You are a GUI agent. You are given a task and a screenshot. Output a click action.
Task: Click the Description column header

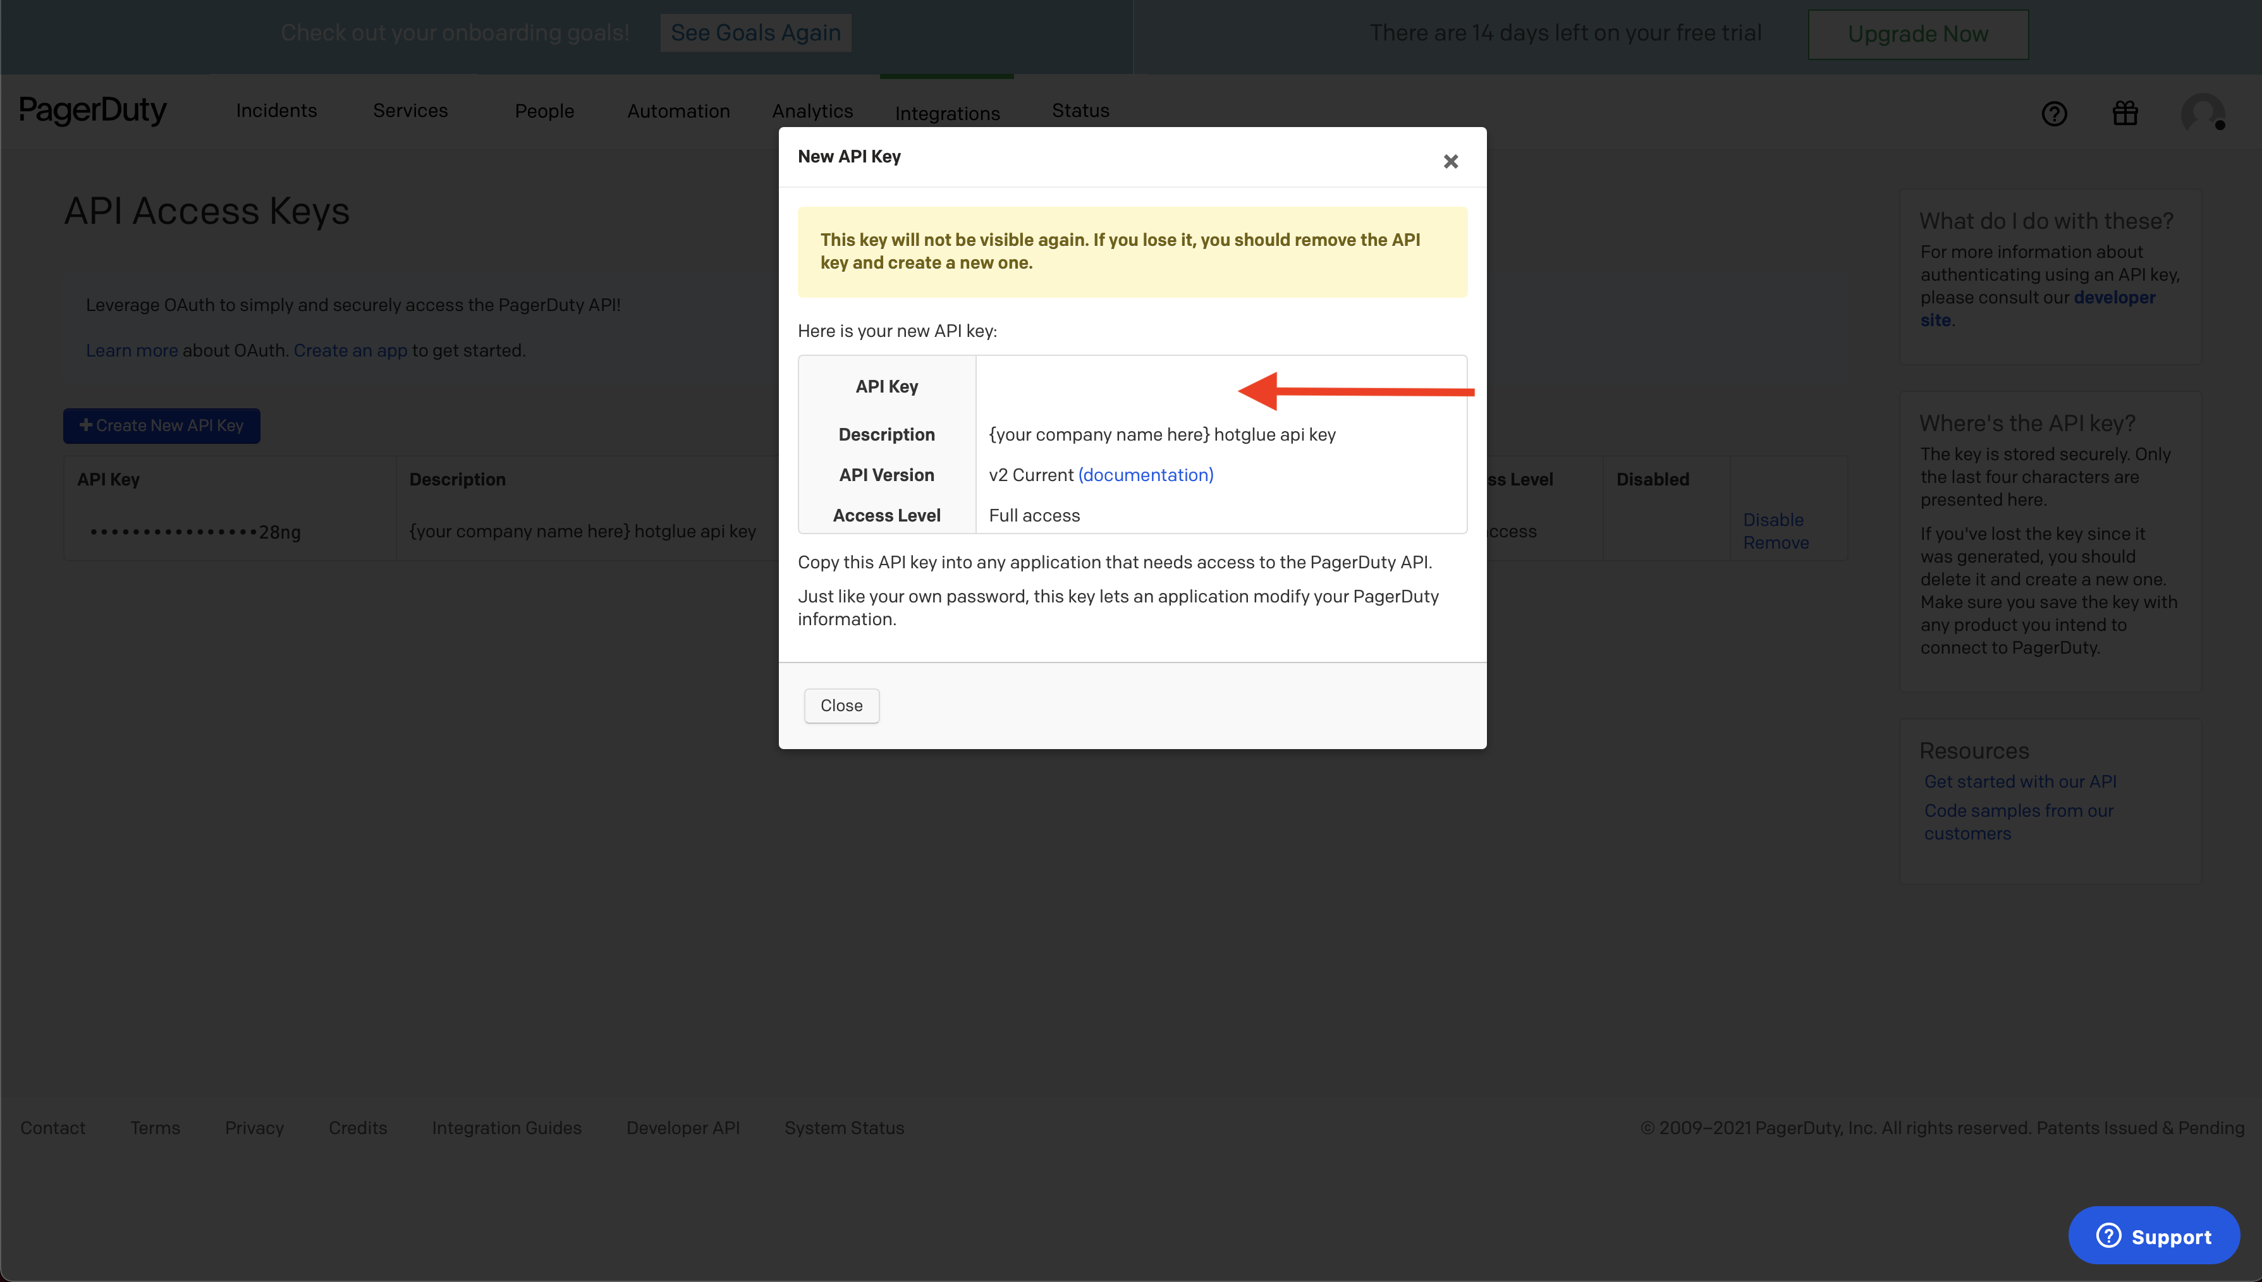pyautogui.click(x=457, y=480)
